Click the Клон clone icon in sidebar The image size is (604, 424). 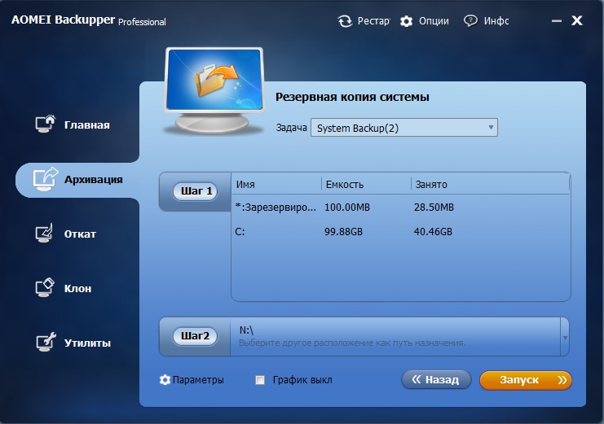click(45, 288)
